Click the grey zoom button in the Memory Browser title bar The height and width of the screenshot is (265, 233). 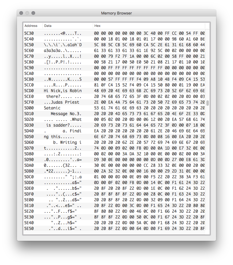tap(33, 13)
